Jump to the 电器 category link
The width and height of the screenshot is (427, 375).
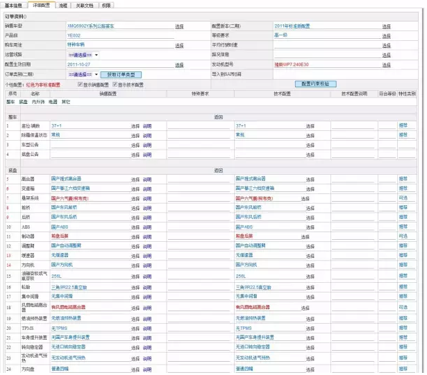tap(53, 102)
